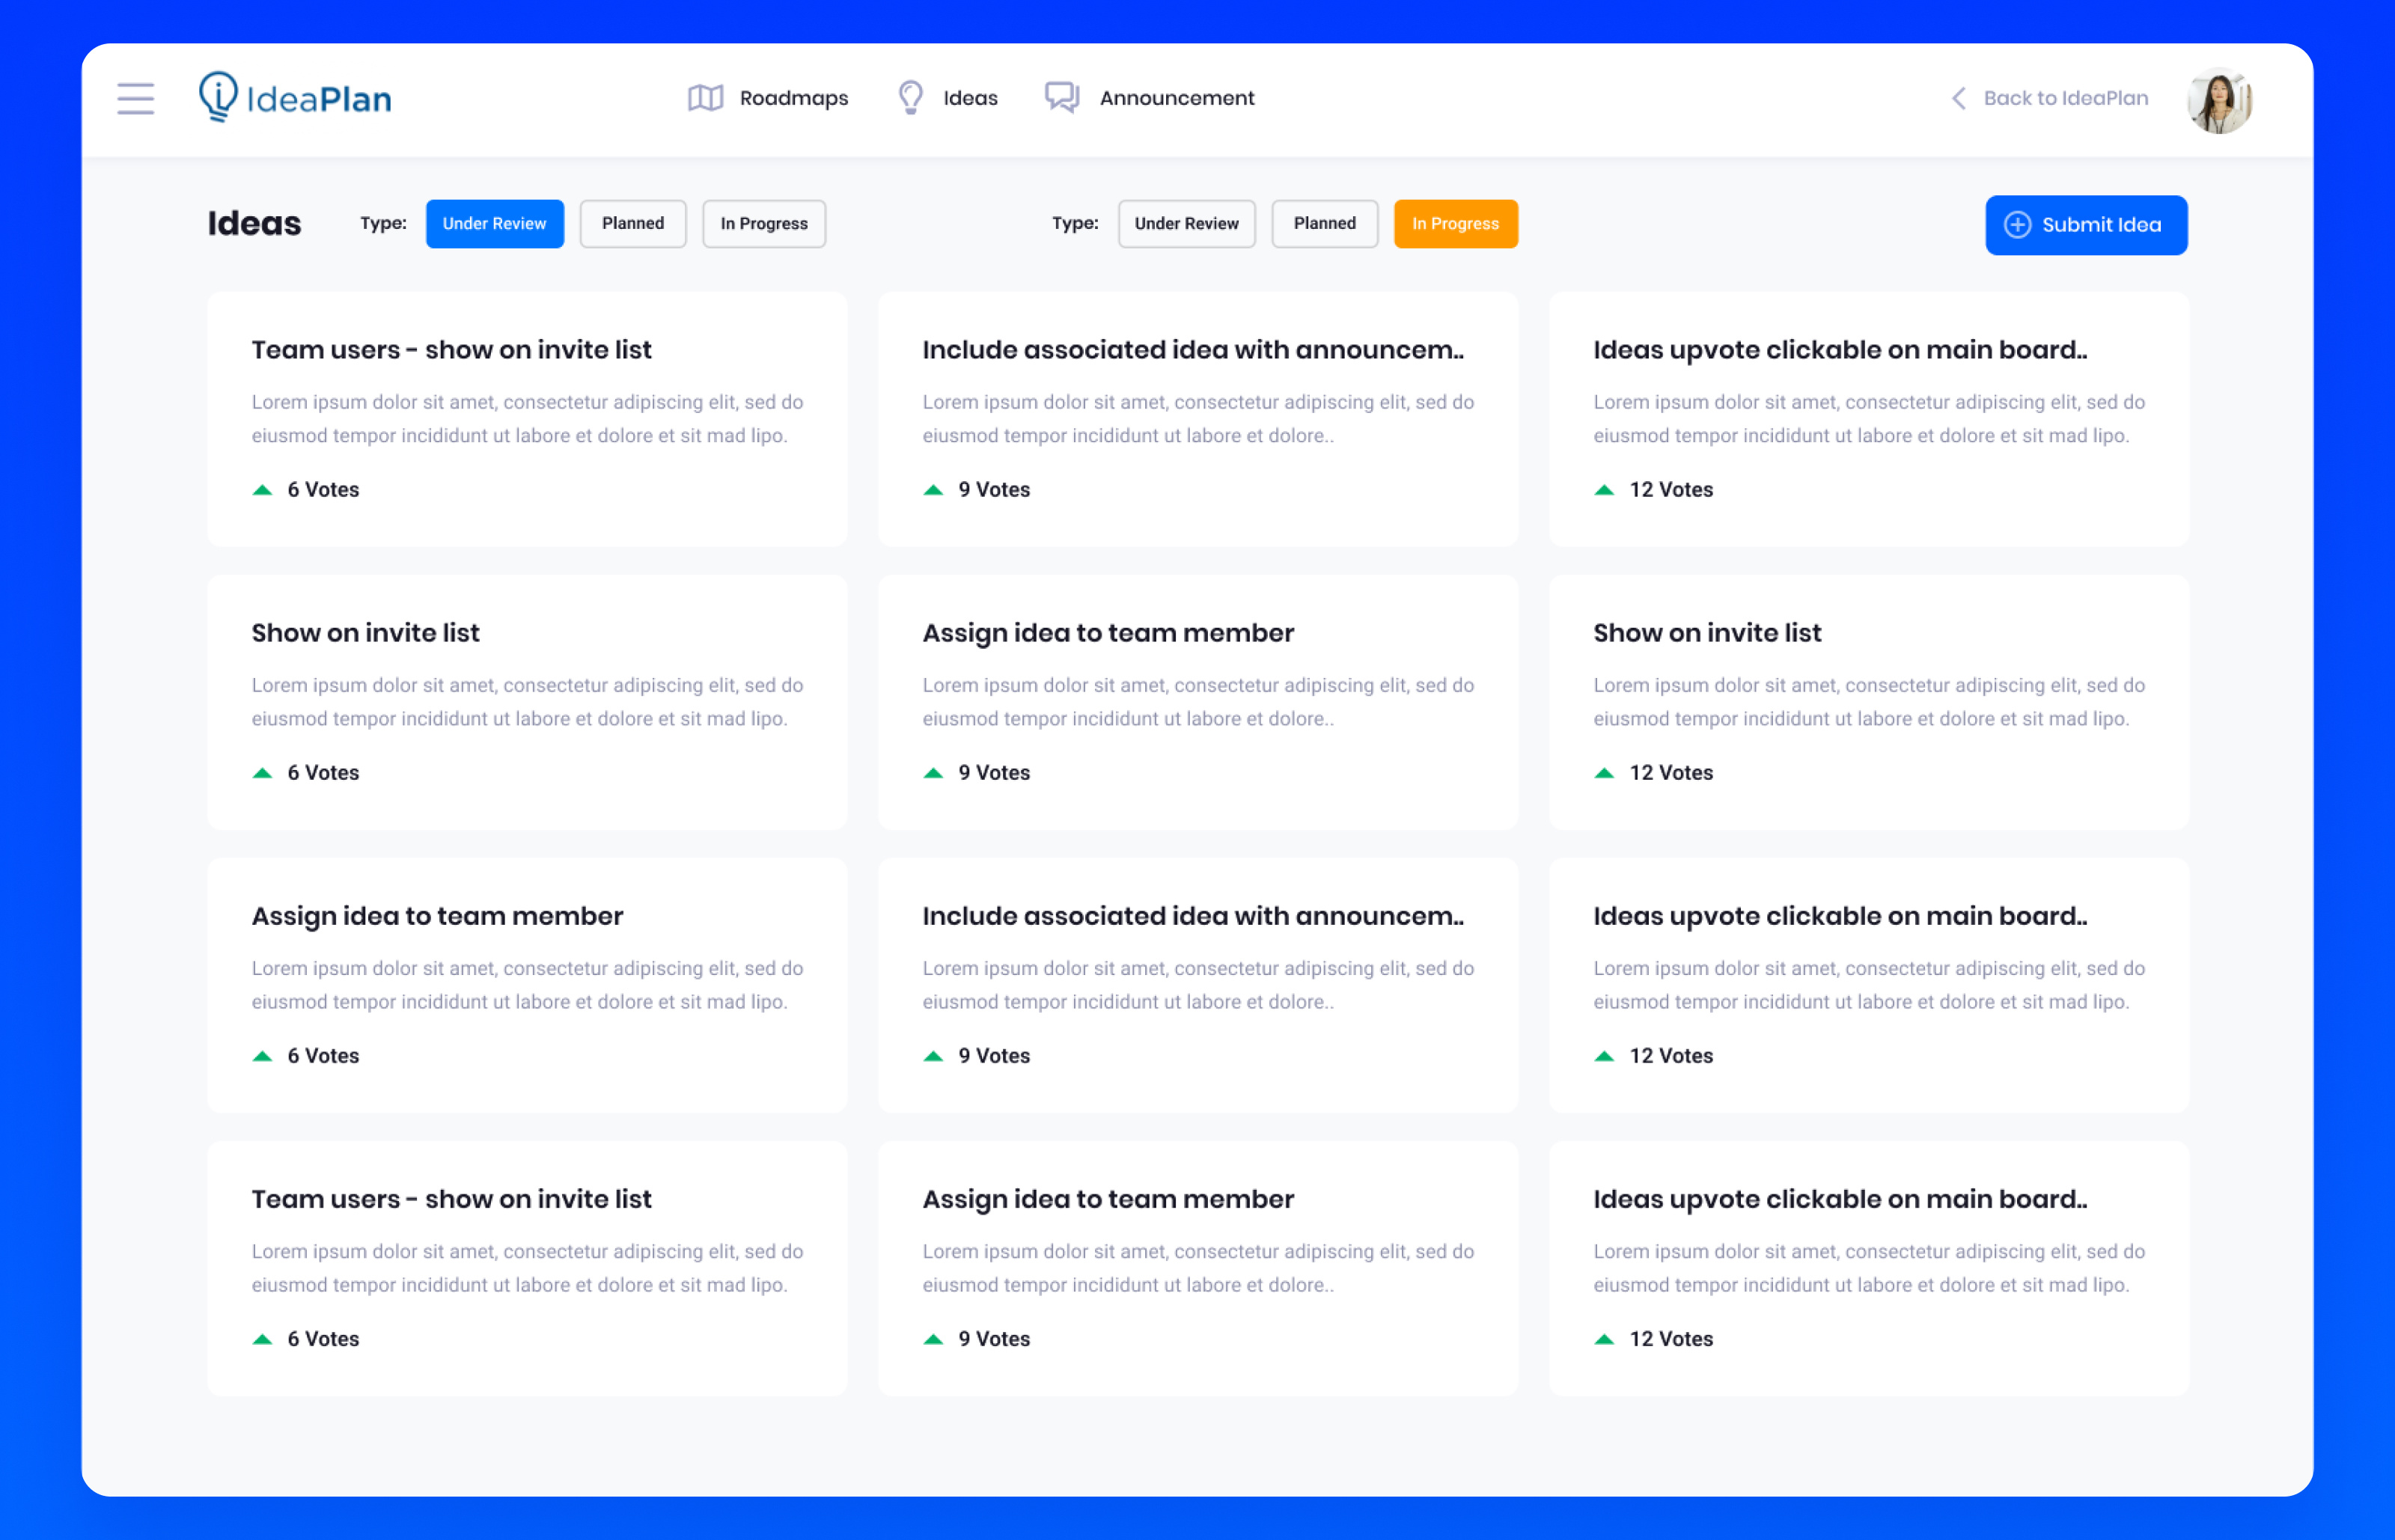Toggle the 'Under Review' filter
This screenshot has width=2395, height=1540.
[494, 223]
